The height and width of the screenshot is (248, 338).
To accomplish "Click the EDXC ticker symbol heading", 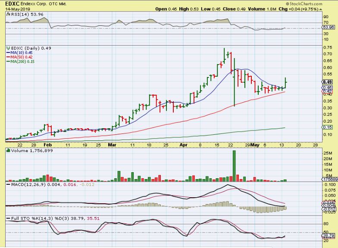I will coord(12,3).
